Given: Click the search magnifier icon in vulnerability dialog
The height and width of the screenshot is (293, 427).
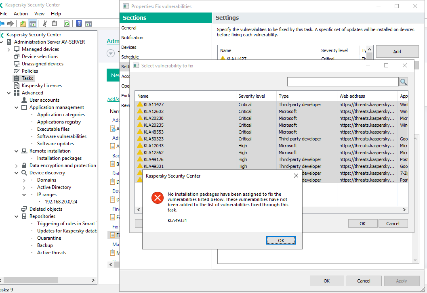Looking at the screenshot, I should [403, 82].
